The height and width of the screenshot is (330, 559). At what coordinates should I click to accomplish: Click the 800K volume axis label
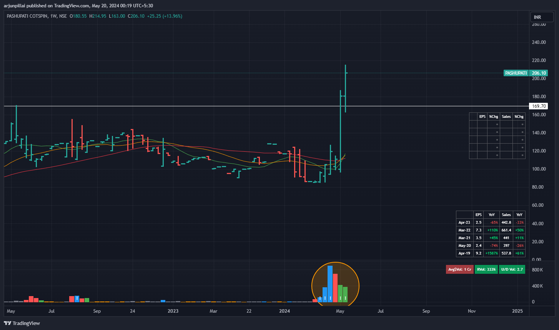tap(537, 270)
